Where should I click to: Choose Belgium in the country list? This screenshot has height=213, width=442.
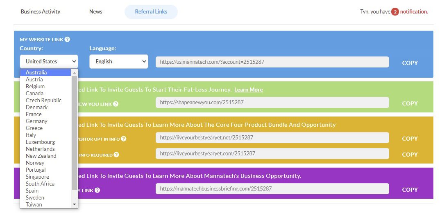[46, 86]
